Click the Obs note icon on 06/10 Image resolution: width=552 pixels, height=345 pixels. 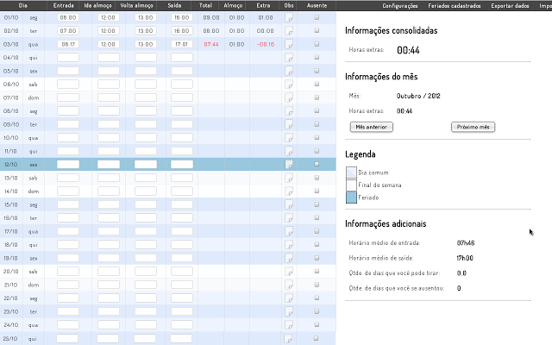290,85
